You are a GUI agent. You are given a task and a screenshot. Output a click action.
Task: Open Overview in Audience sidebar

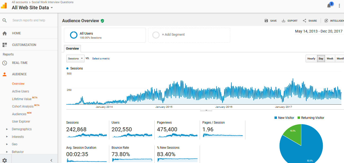(x=18, y=84)
